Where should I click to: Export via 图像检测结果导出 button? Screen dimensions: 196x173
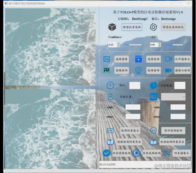[x=129, y=142]
